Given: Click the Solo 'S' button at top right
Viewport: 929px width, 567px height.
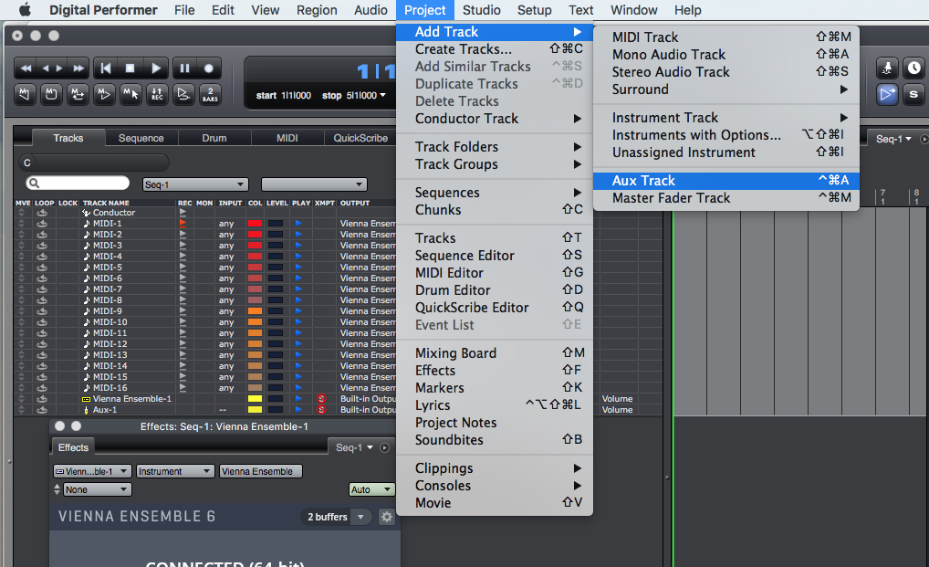Looking at the screenshot, I should [x=913, y=94].
